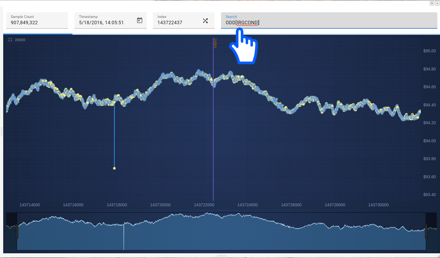This screenshot has width=440, height=258.
Task: Click the shuffle icon in the Index field
Action: [x=205, y=21]
